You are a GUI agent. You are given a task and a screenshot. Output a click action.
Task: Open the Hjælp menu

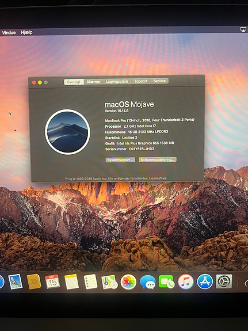click(x=26, y=32)
